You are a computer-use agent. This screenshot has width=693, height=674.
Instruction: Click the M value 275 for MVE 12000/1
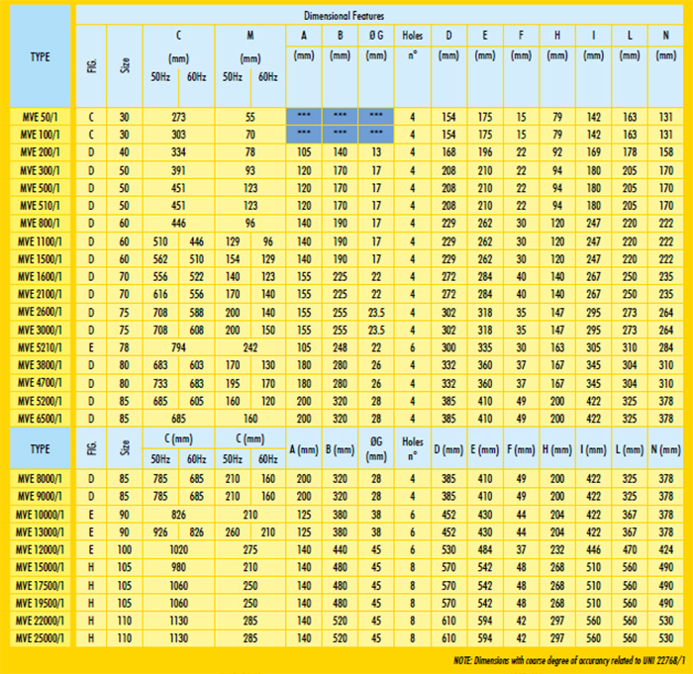250,550
